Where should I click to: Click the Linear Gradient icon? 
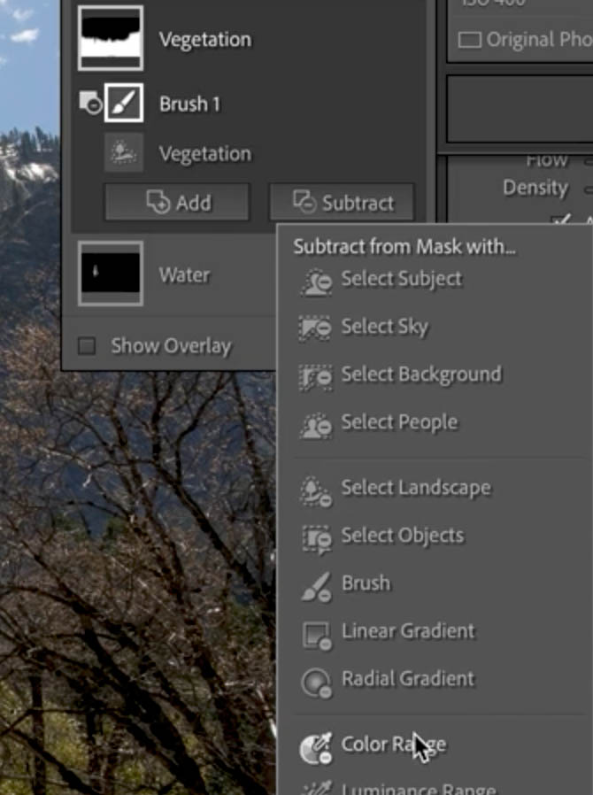(x=317, y=635)
